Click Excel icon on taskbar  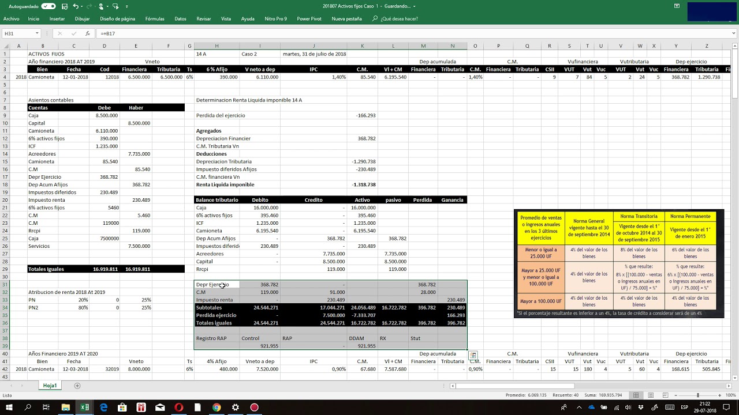[x=84, y=408]
